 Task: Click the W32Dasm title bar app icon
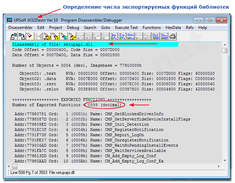9,20
